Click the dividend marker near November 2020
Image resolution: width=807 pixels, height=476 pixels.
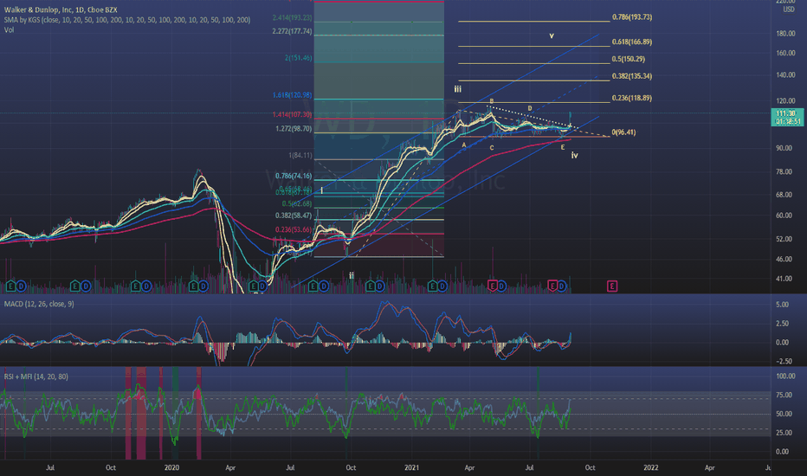[x=379, y=286]
